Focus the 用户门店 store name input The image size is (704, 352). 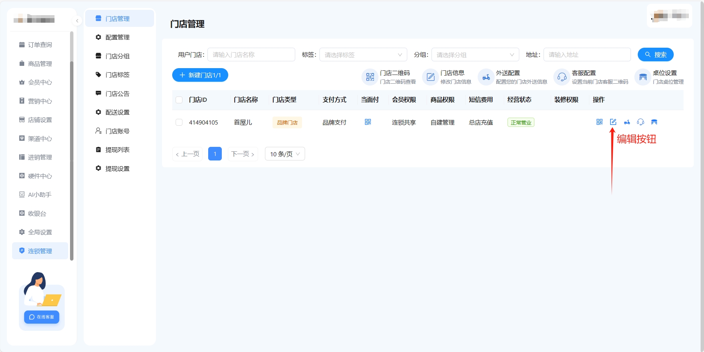tap(251, 55)
